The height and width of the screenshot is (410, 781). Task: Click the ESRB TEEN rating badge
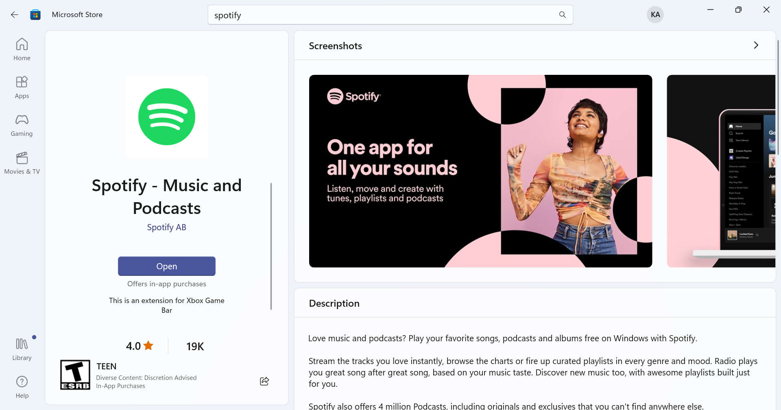coord(75,375)
